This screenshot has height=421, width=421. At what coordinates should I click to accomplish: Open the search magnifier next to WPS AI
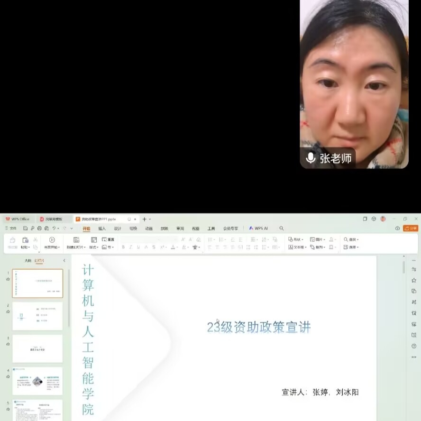[282, 229]
